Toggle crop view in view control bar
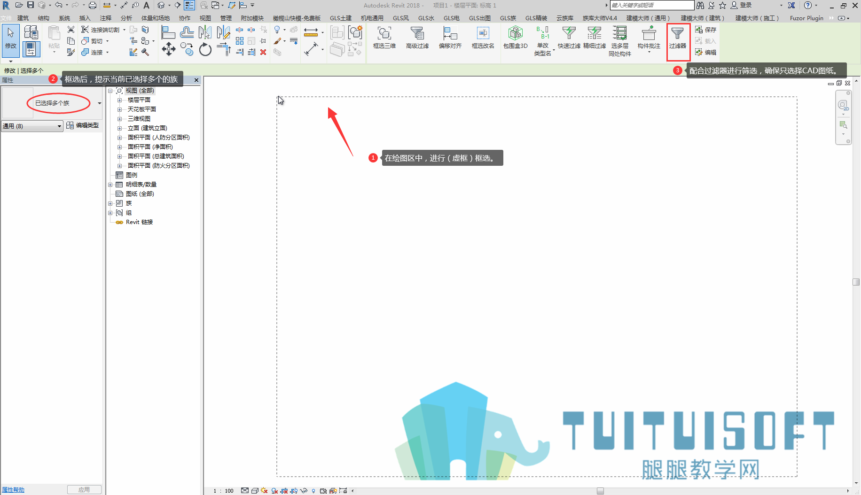Image resolution: width=861 pixels, height=495 pixels. coord(284,491)
